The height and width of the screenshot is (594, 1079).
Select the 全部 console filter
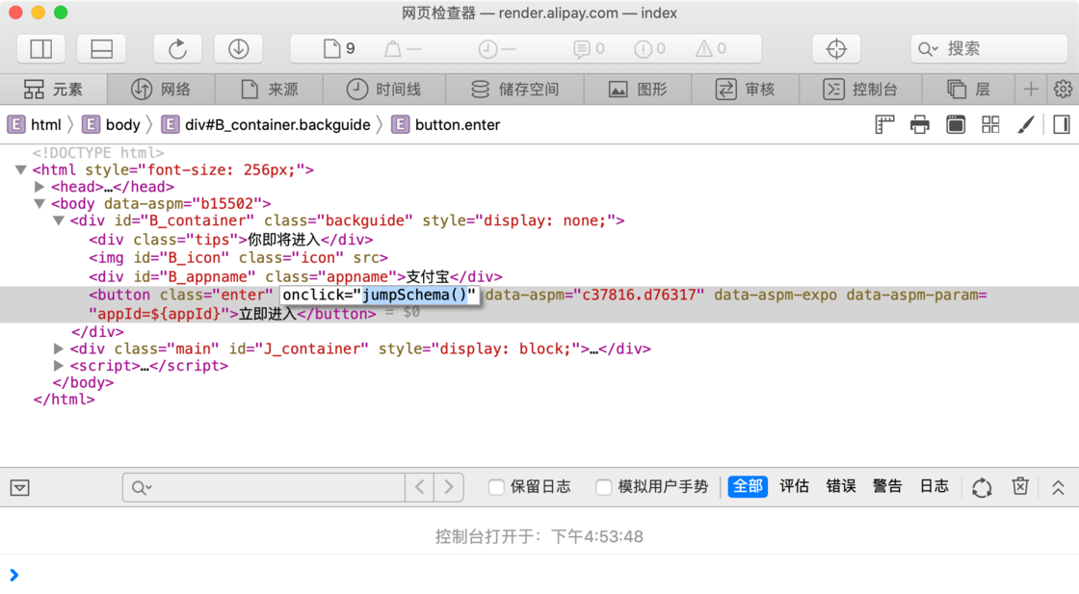pos(748,487)
